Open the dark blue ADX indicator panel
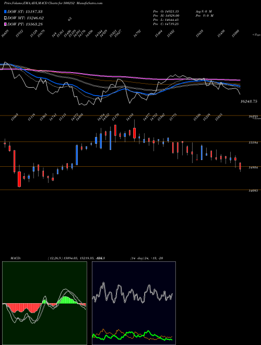Viewport: 261px width, 345px height. pyautogui.click(x=134, y=303)
